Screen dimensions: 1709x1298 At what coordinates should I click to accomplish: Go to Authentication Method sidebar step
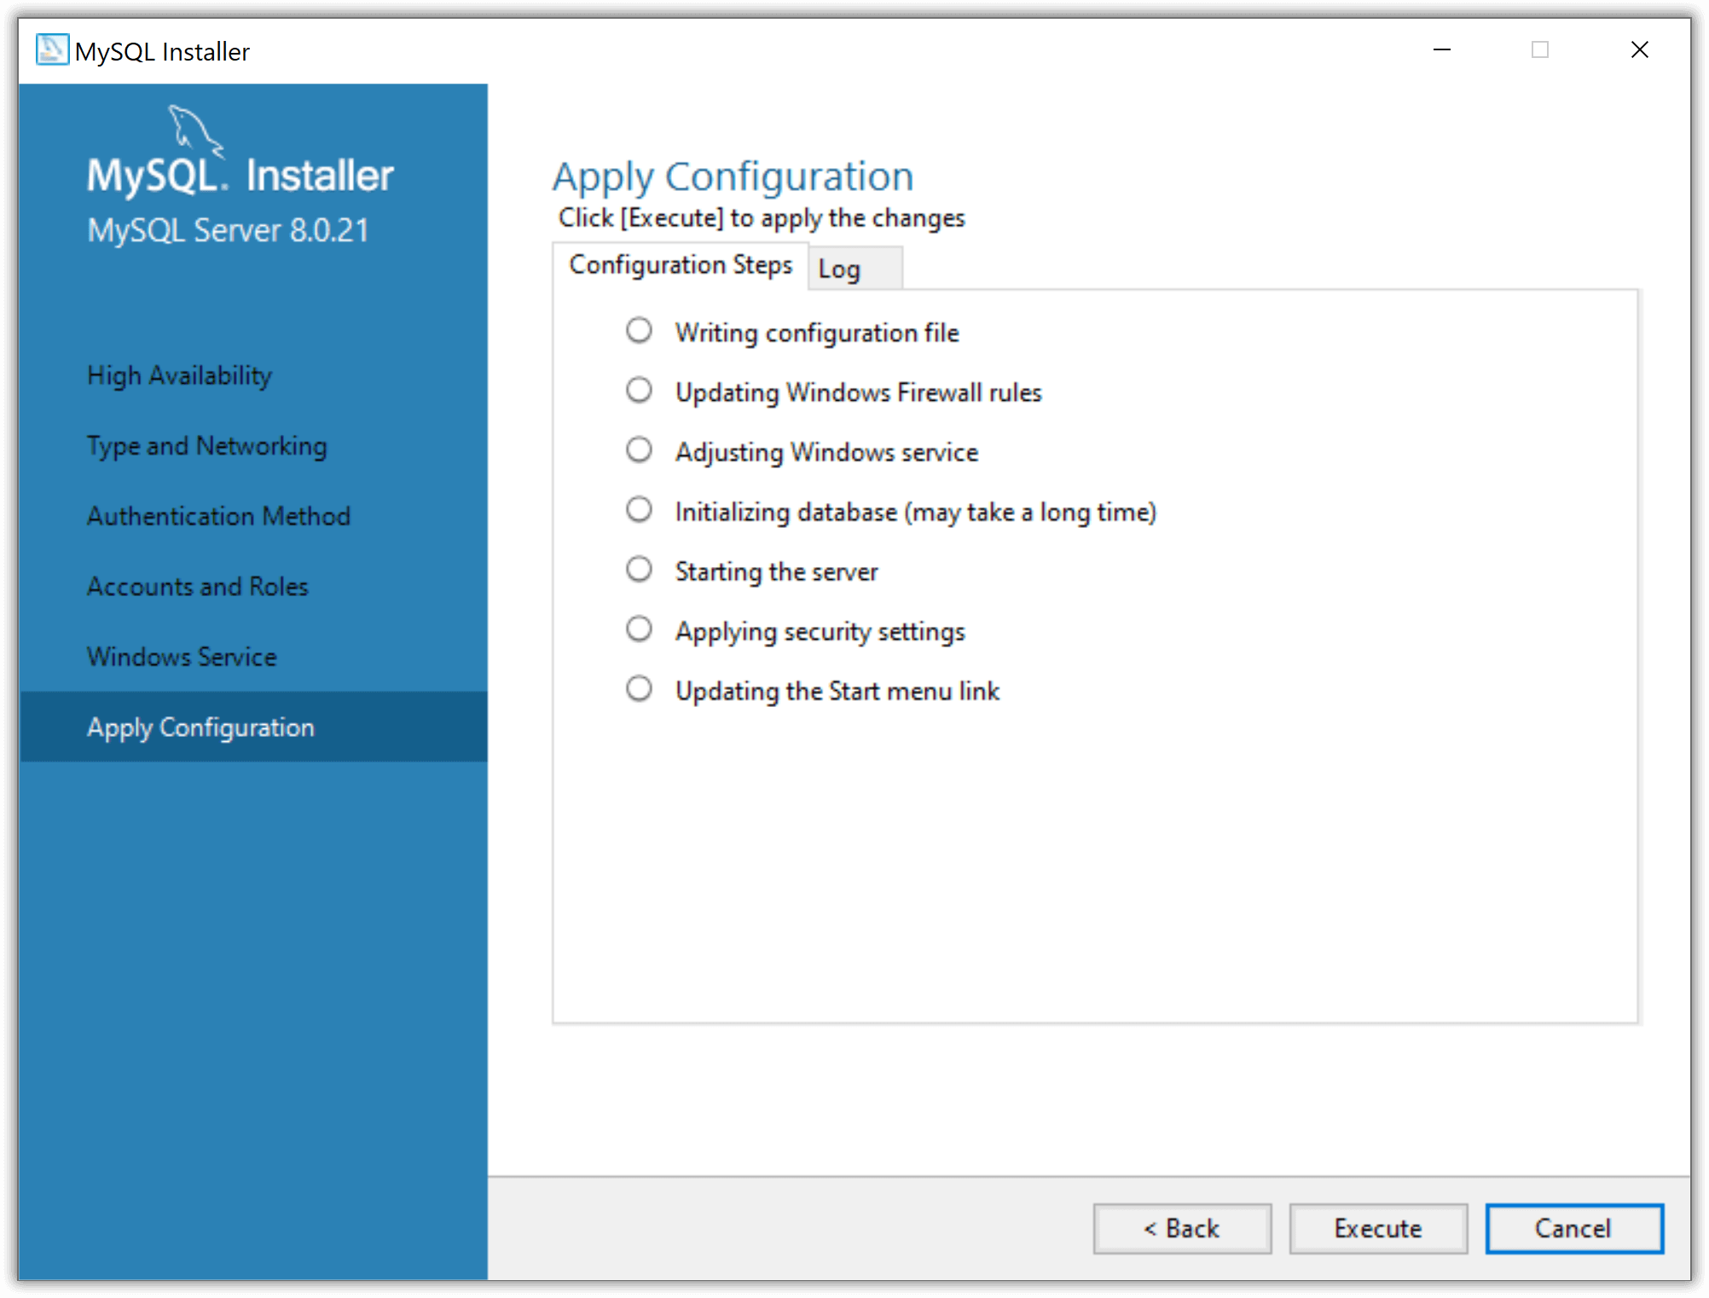218,516
